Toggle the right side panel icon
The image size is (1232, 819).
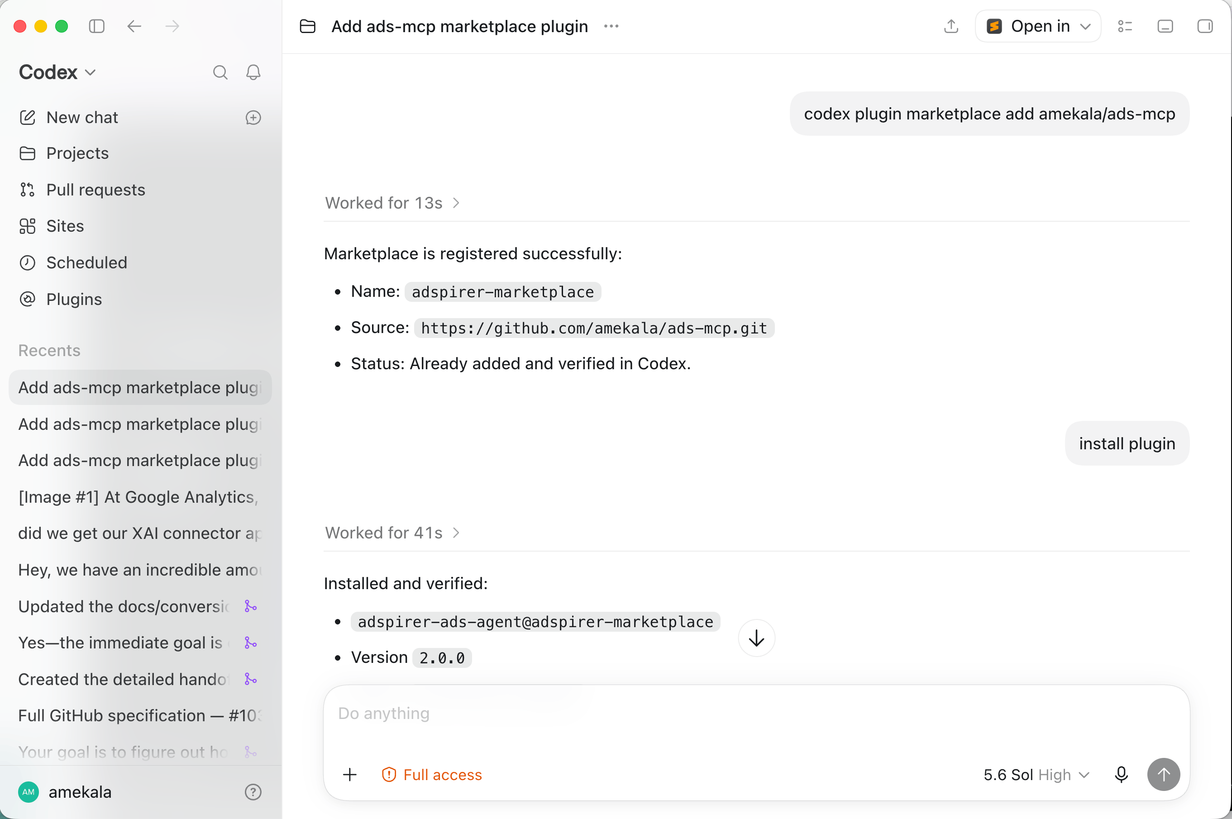[x=1205, y=26]
